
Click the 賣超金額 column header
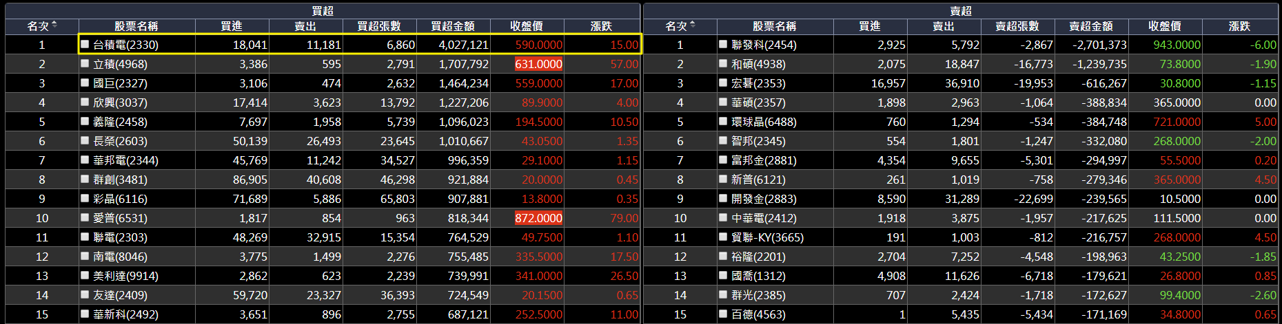[1091, 26]
